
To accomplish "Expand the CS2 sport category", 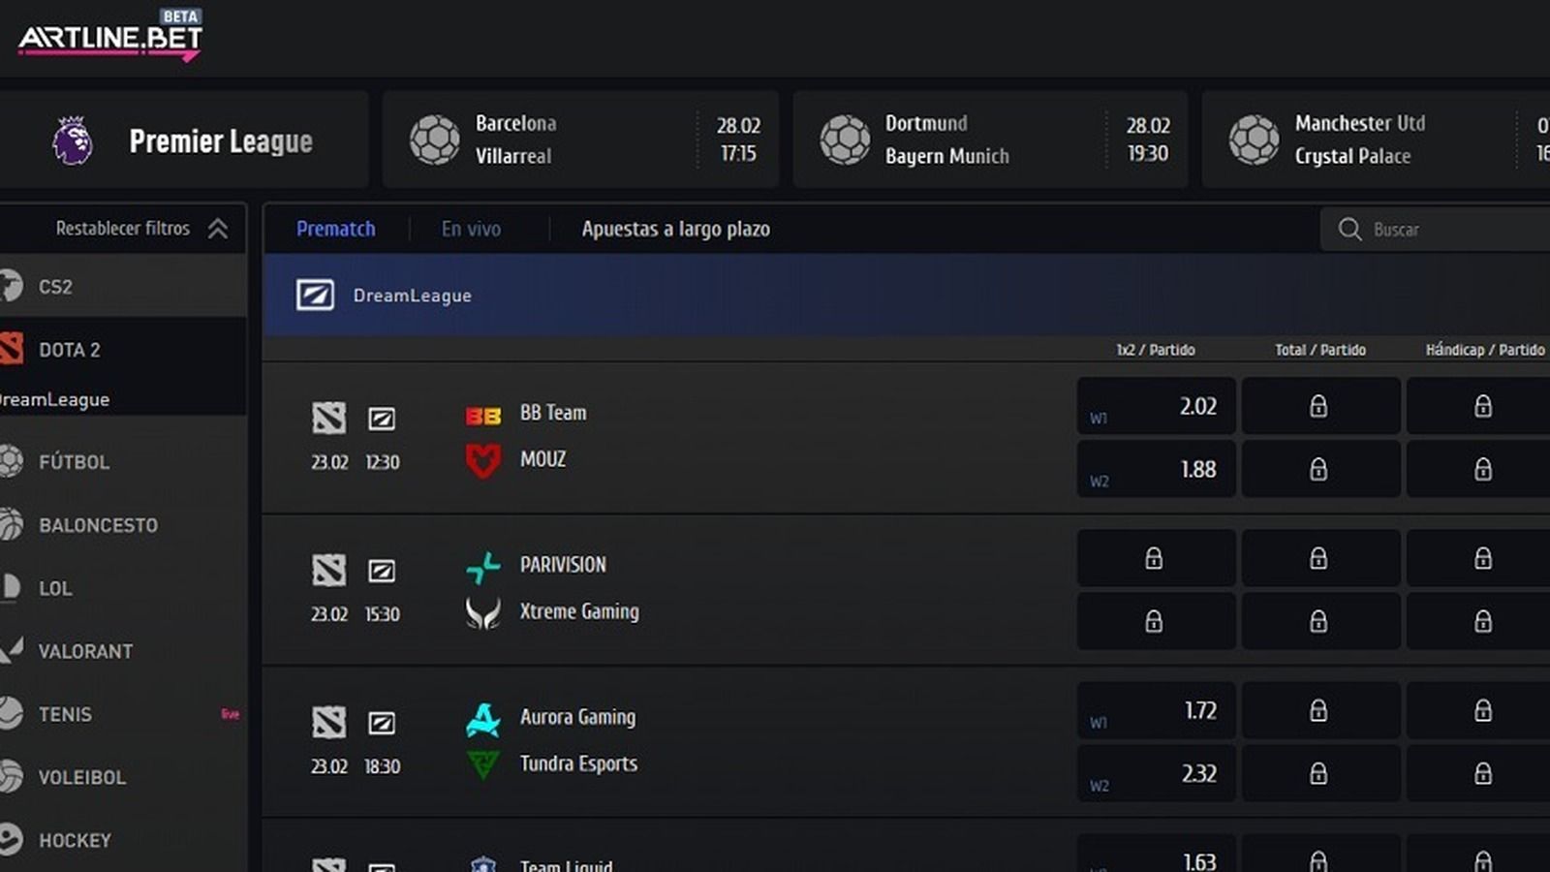I will tap(123, 286).
